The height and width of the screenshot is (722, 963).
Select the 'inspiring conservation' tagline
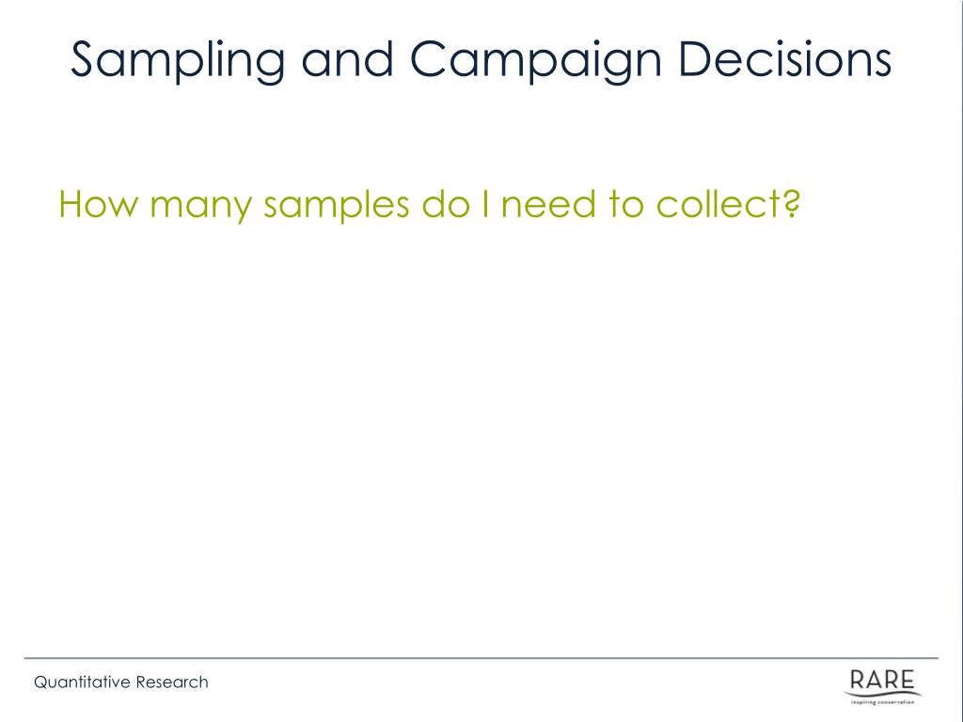[x=882, y=702]
